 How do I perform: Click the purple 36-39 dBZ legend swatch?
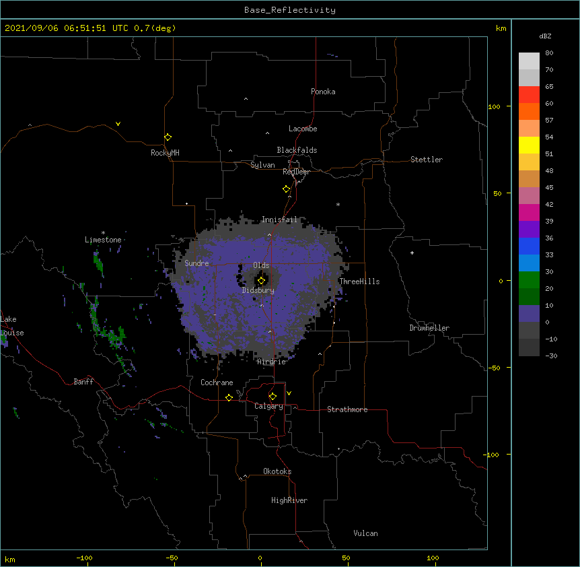coord(529,229)
